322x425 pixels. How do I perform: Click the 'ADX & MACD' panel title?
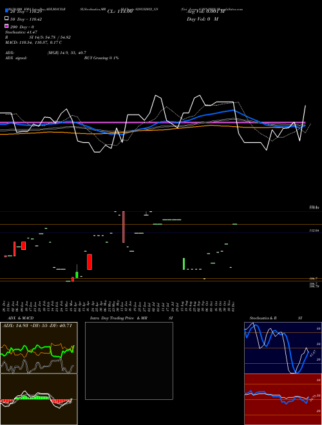[21, 318]
